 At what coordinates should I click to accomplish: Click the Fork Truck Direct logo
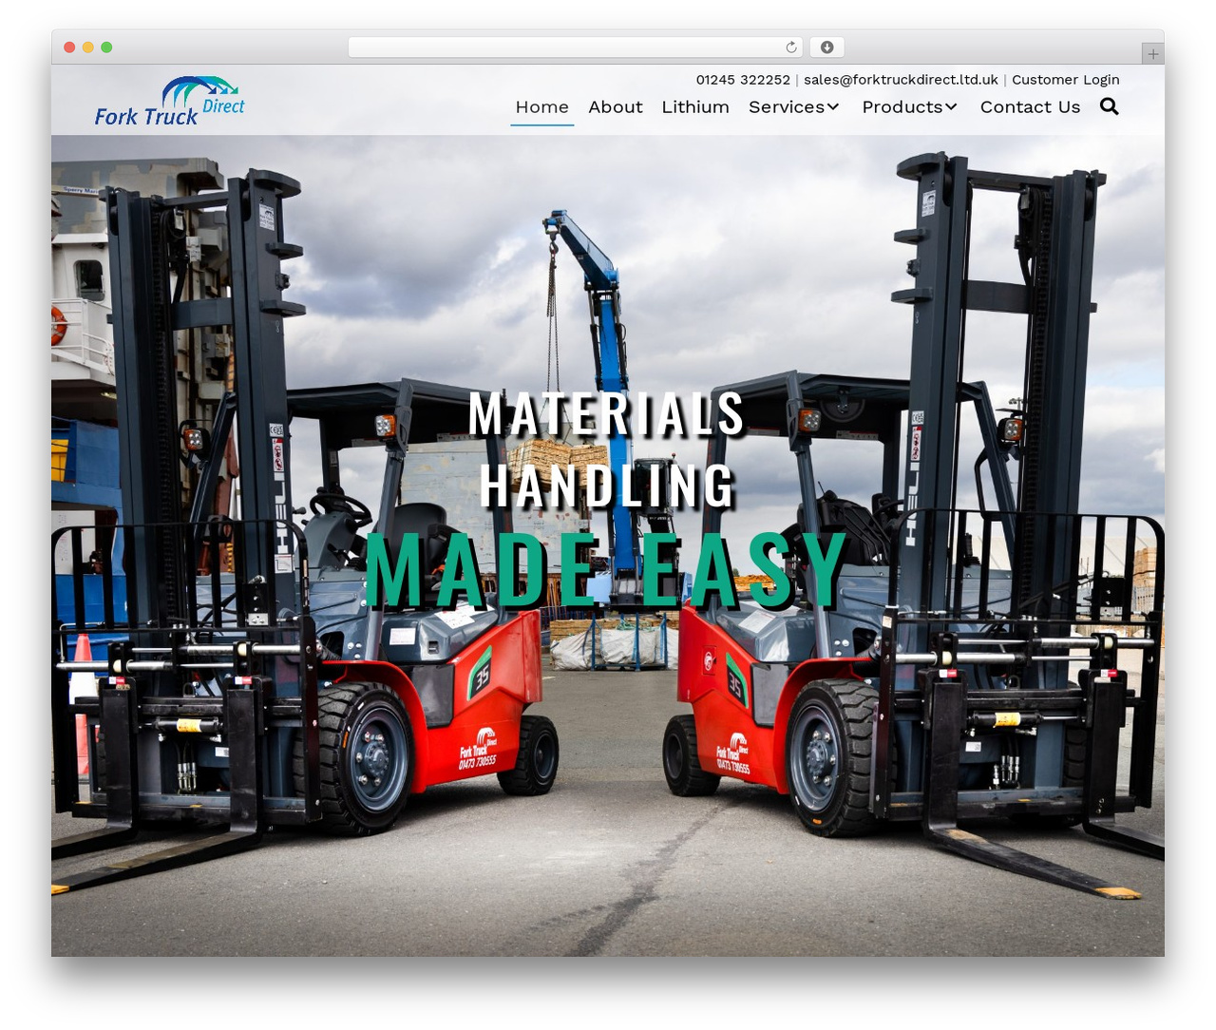click(169, 102)
